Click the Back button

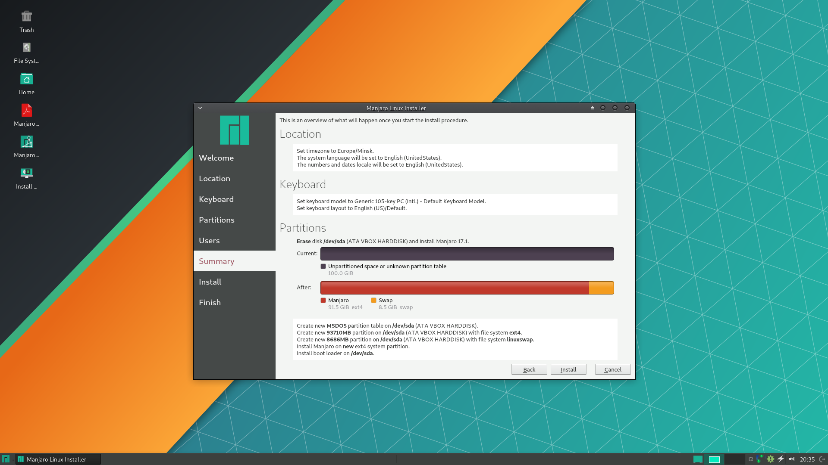529,369
